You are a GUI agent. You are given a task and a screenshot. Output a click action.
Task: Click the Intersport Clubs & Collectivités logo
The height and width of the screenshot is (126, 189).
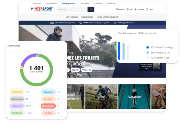coord(42,9)
